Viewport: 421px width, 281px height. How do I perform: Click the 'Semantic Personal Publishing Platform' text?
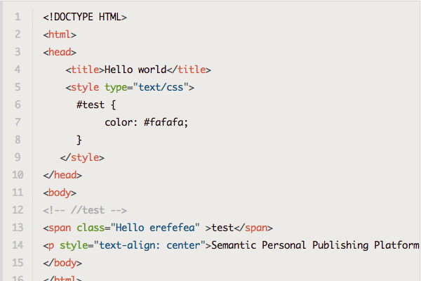(315, 245)
